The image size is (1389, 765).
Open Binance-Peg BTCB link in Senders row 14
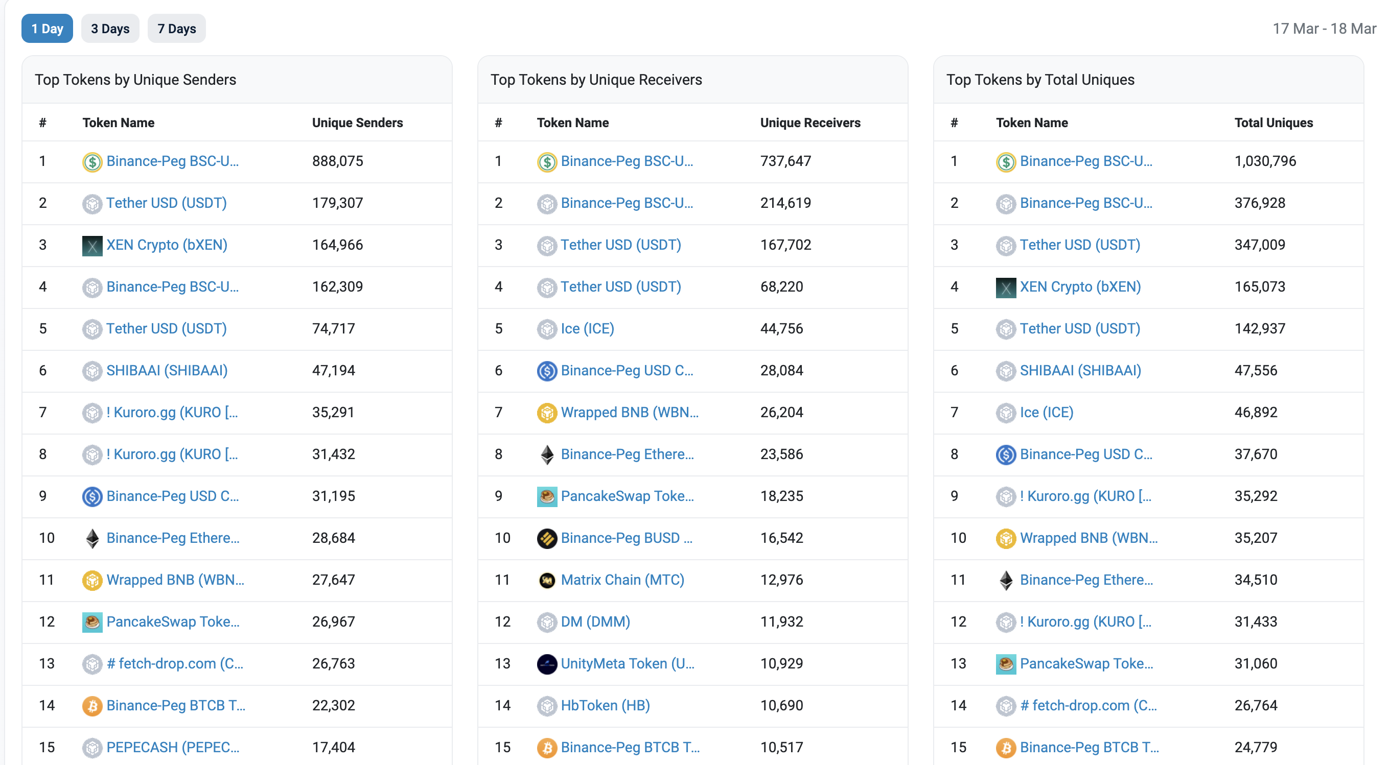pyautogui.click(x=176, y=705)
